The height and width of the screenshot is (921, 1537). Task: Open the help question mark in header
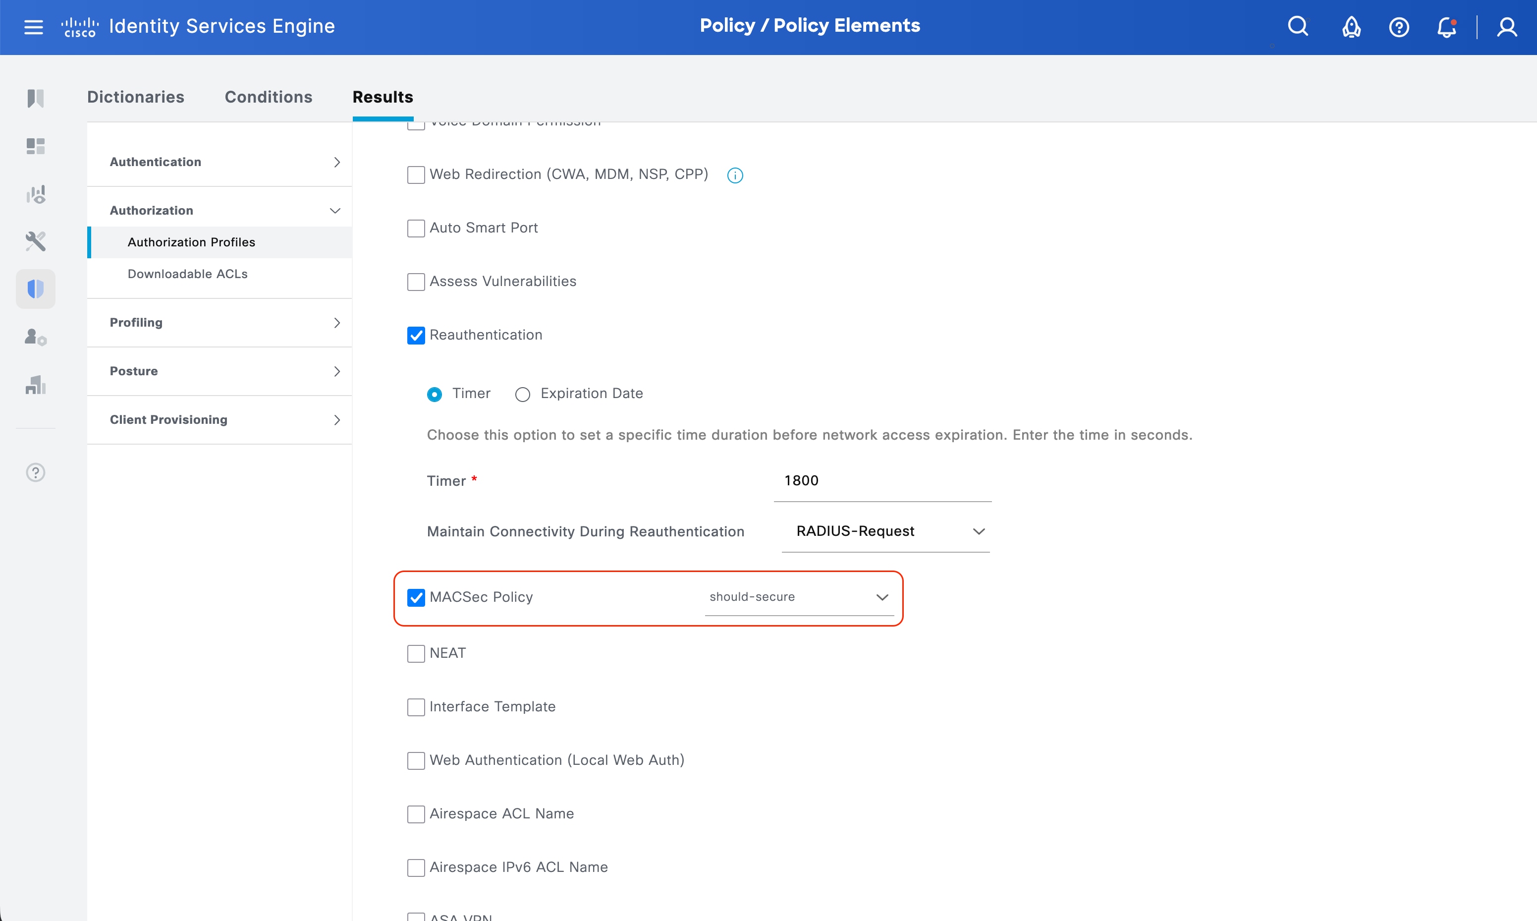pyautogui.click(x=1399, y=27)
